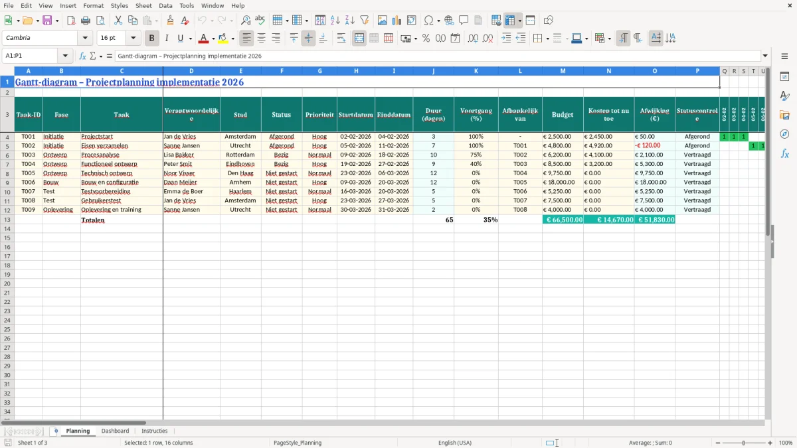The width and height of the screenshot is (797, 448).
Task: Toggle Bold formatting
Action: coord(152,38)
